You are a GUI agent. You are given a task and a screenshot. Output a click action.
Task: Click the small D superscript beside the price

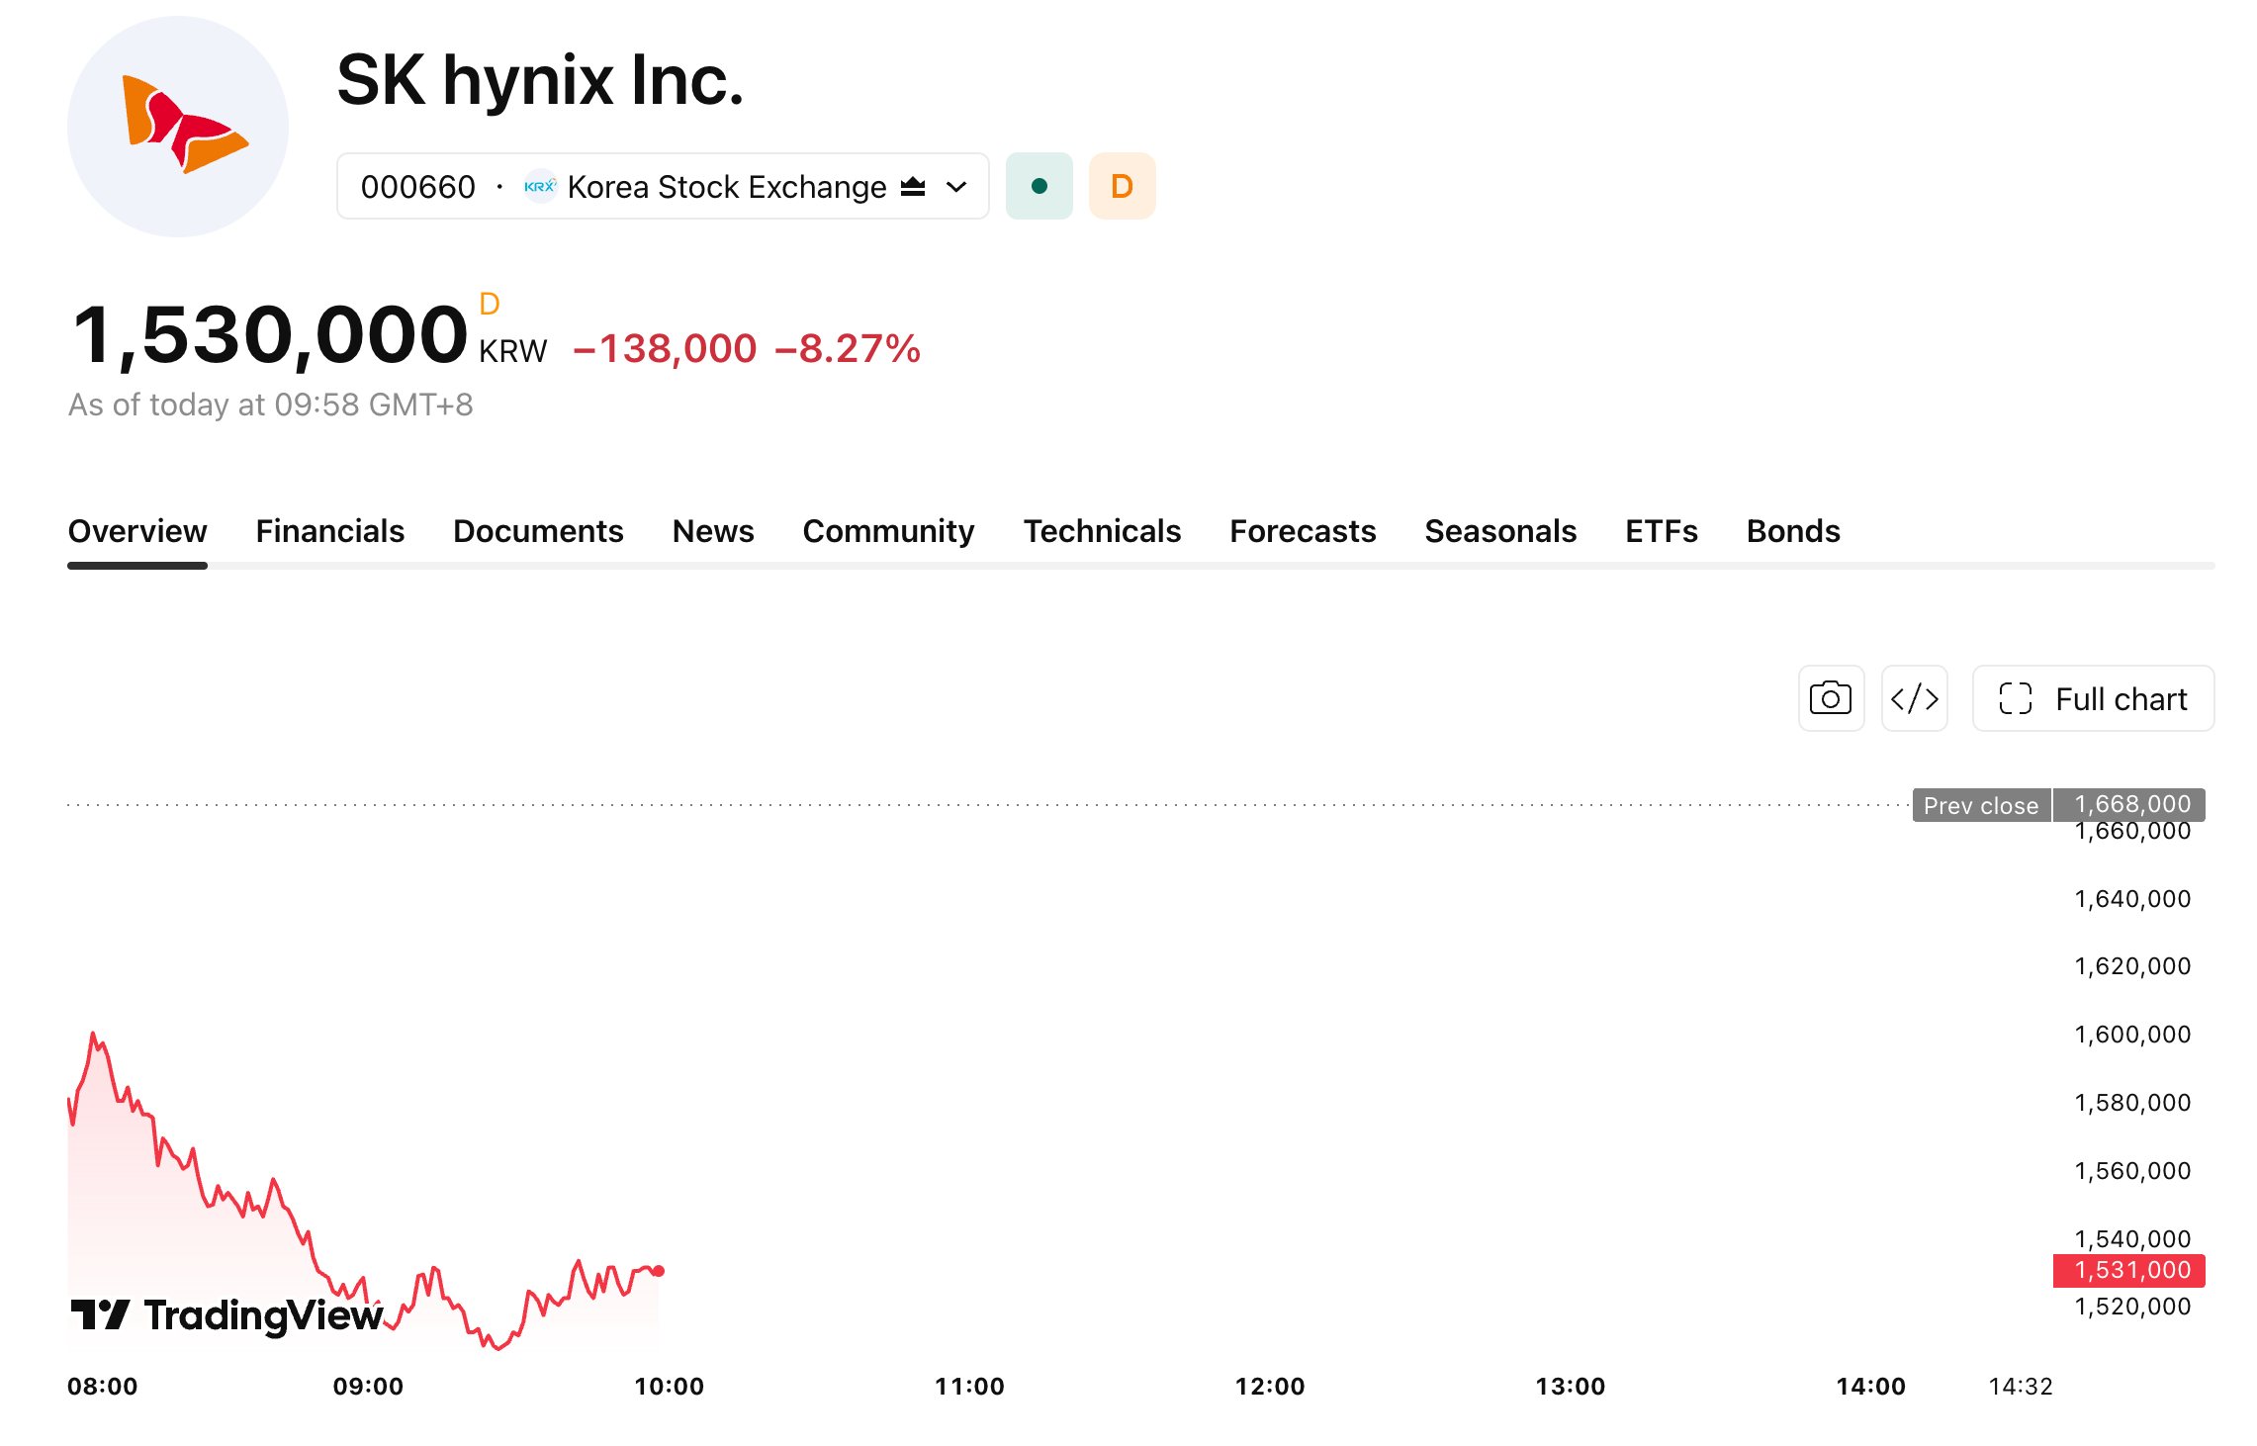(490, 305)
